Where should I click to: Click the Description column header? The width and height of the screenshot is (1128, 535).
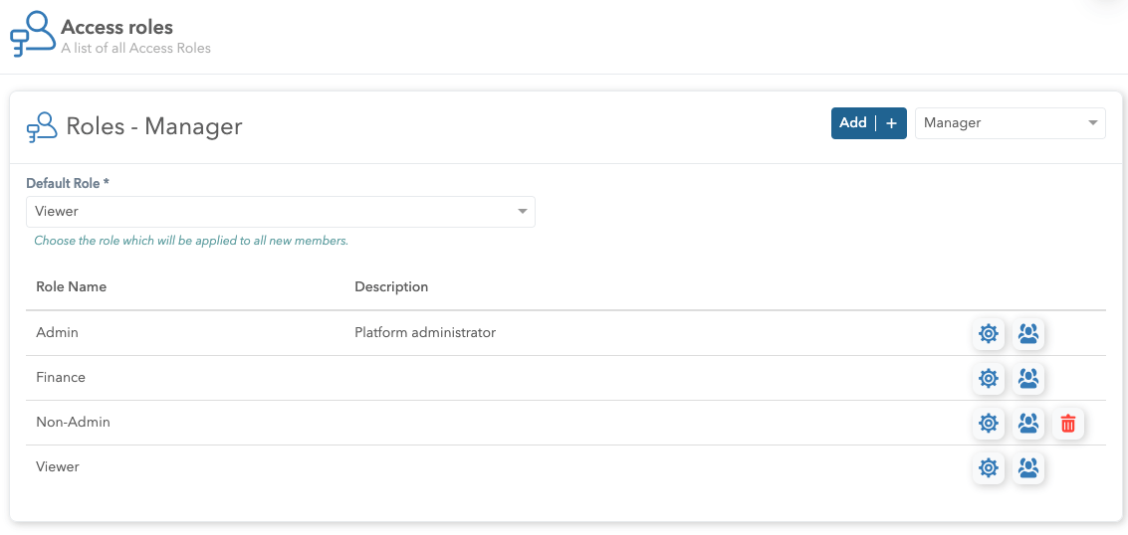click(391, 287)
